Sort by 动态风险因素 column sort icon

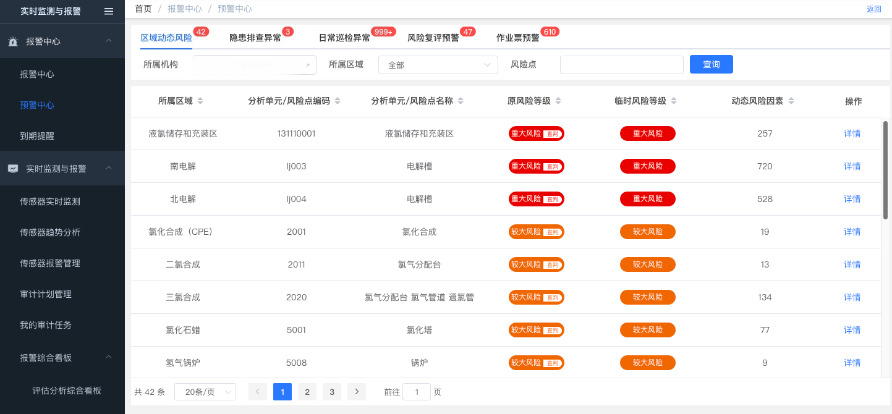tap(791, 101)
